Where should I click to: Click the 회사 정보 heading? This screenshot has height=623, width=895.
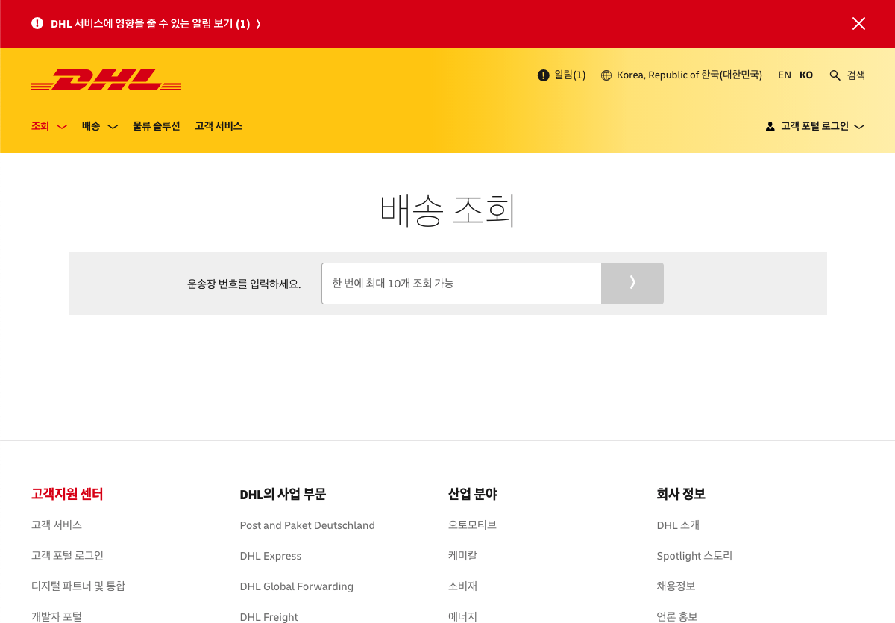pos(681,494)
